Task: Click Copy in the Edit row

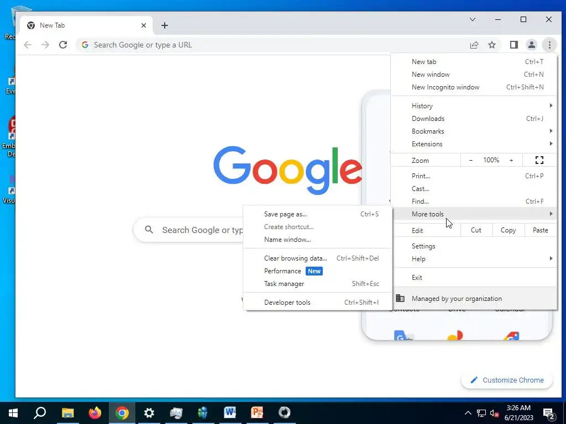Action: 509,230
